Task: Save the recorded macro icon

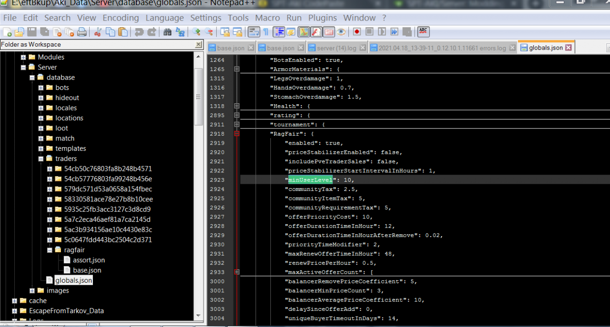Action: [x=407, y=32]
